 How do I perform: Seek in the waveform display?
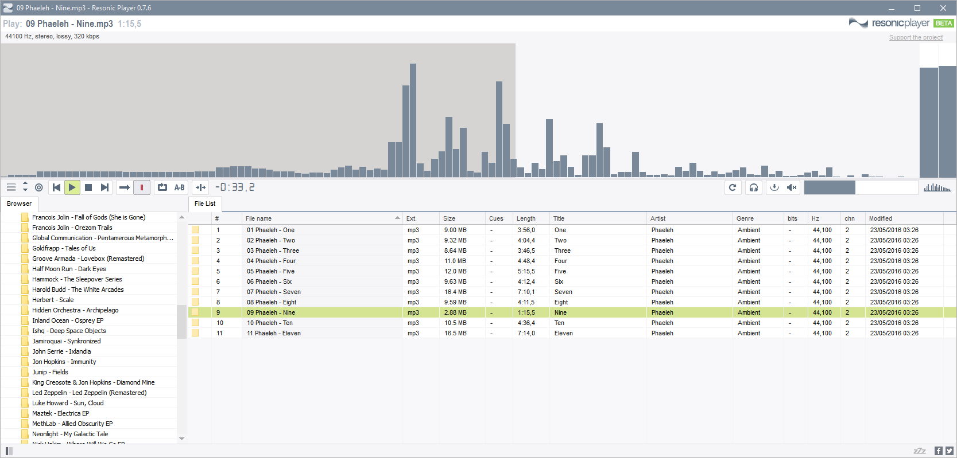click(x=459, y=110)
